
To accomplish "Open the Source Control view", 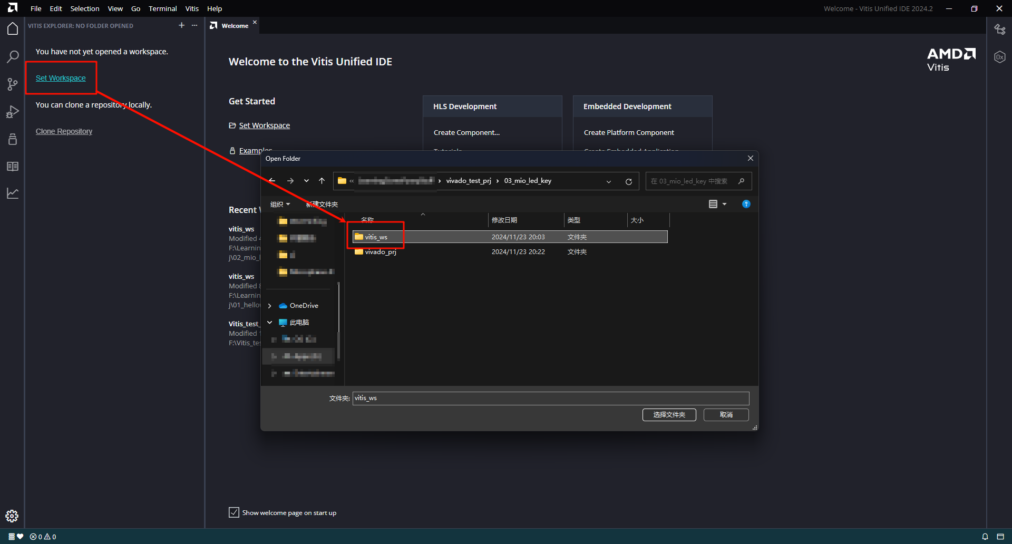I will tap(13, 84).
